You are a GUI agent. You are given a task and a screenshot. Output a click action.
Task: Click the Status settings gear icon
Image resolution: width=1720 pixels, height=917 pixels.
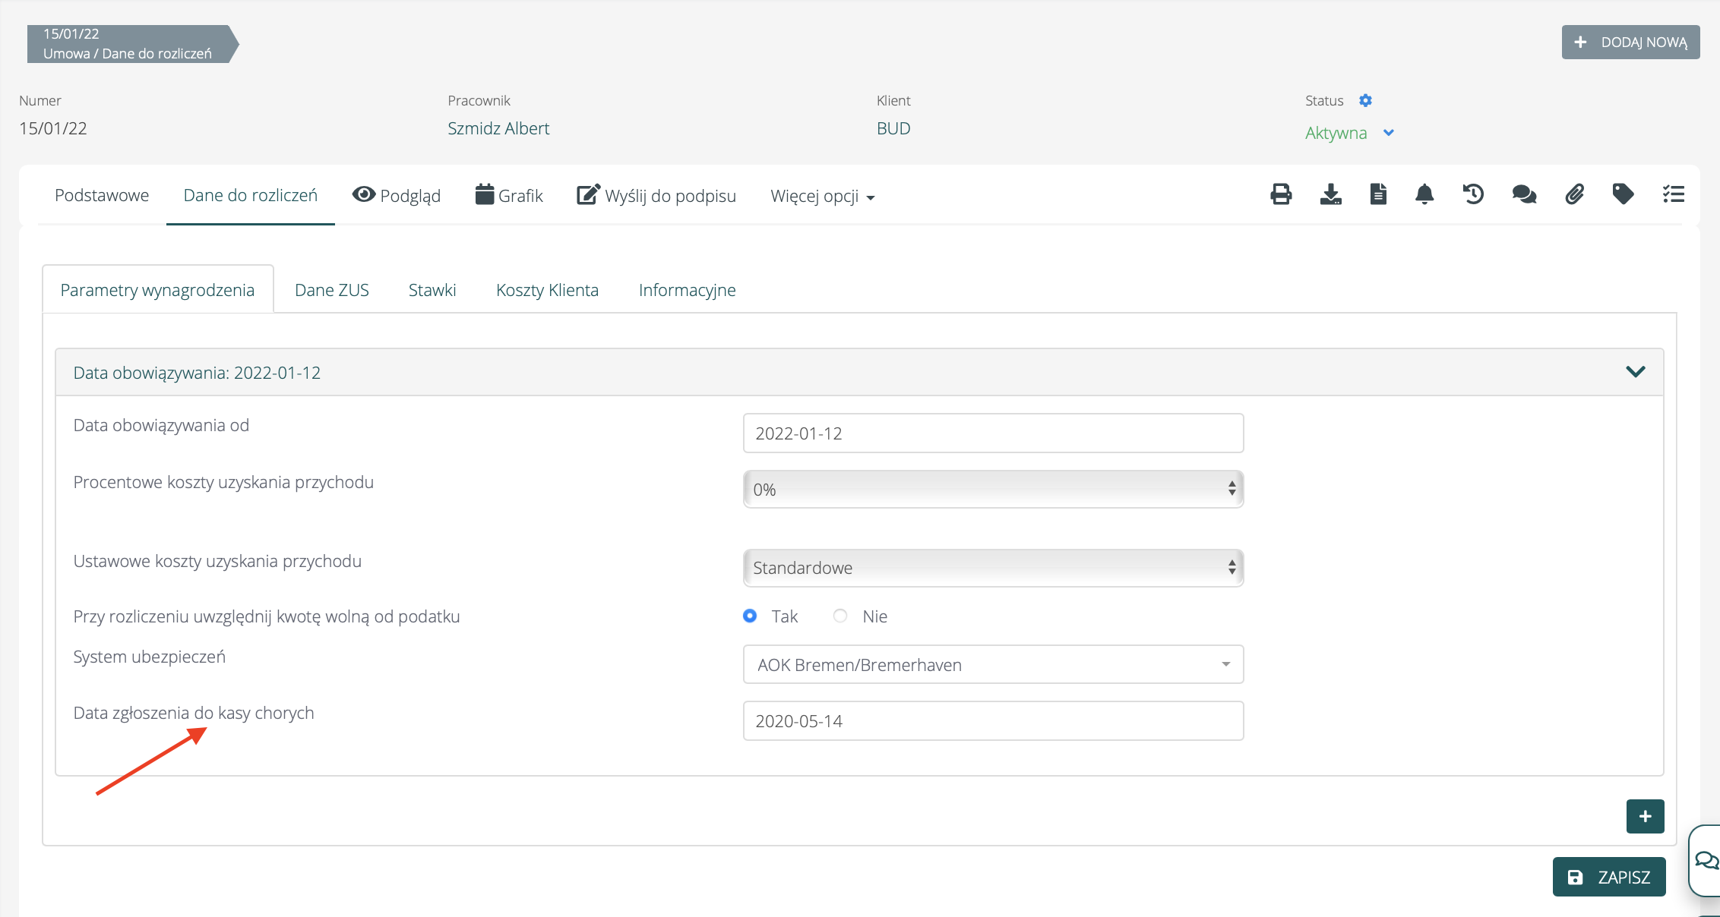click(1365, 100)
